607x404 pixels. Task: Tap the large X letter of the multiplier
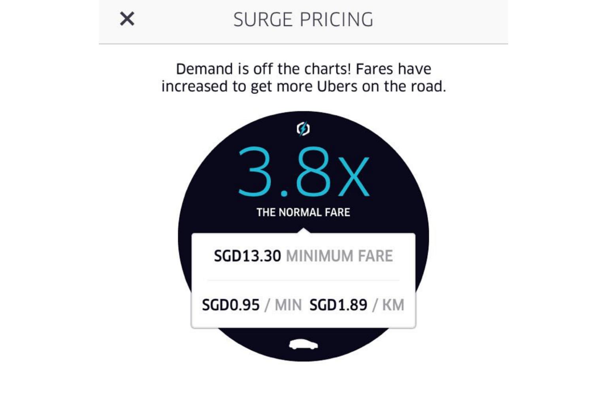[x=354, y=176]
